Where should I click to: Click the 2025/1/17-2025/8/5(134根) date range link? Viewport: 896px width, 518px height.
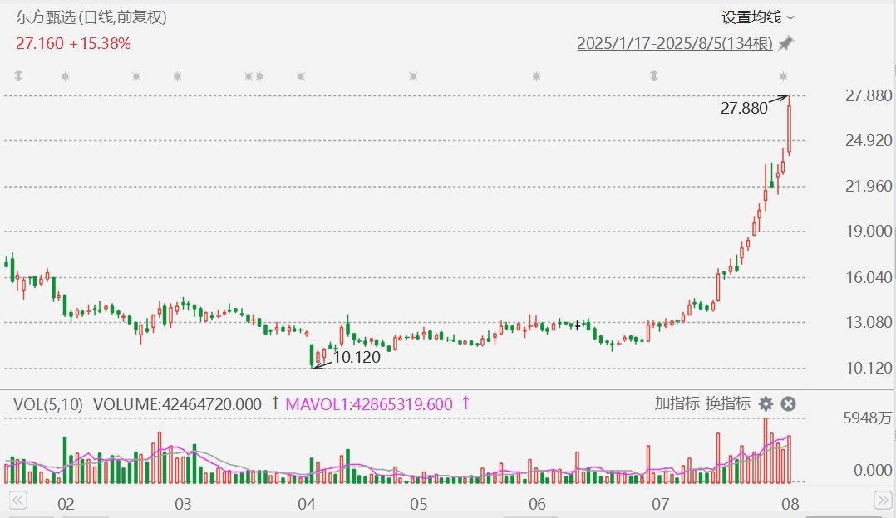coord(675,43)
